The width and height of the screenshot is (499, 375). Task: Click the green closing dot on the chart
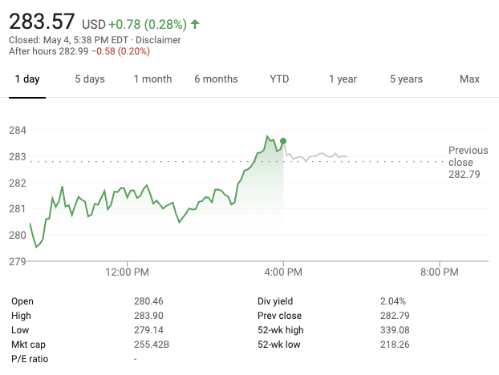tap(283, 141)
